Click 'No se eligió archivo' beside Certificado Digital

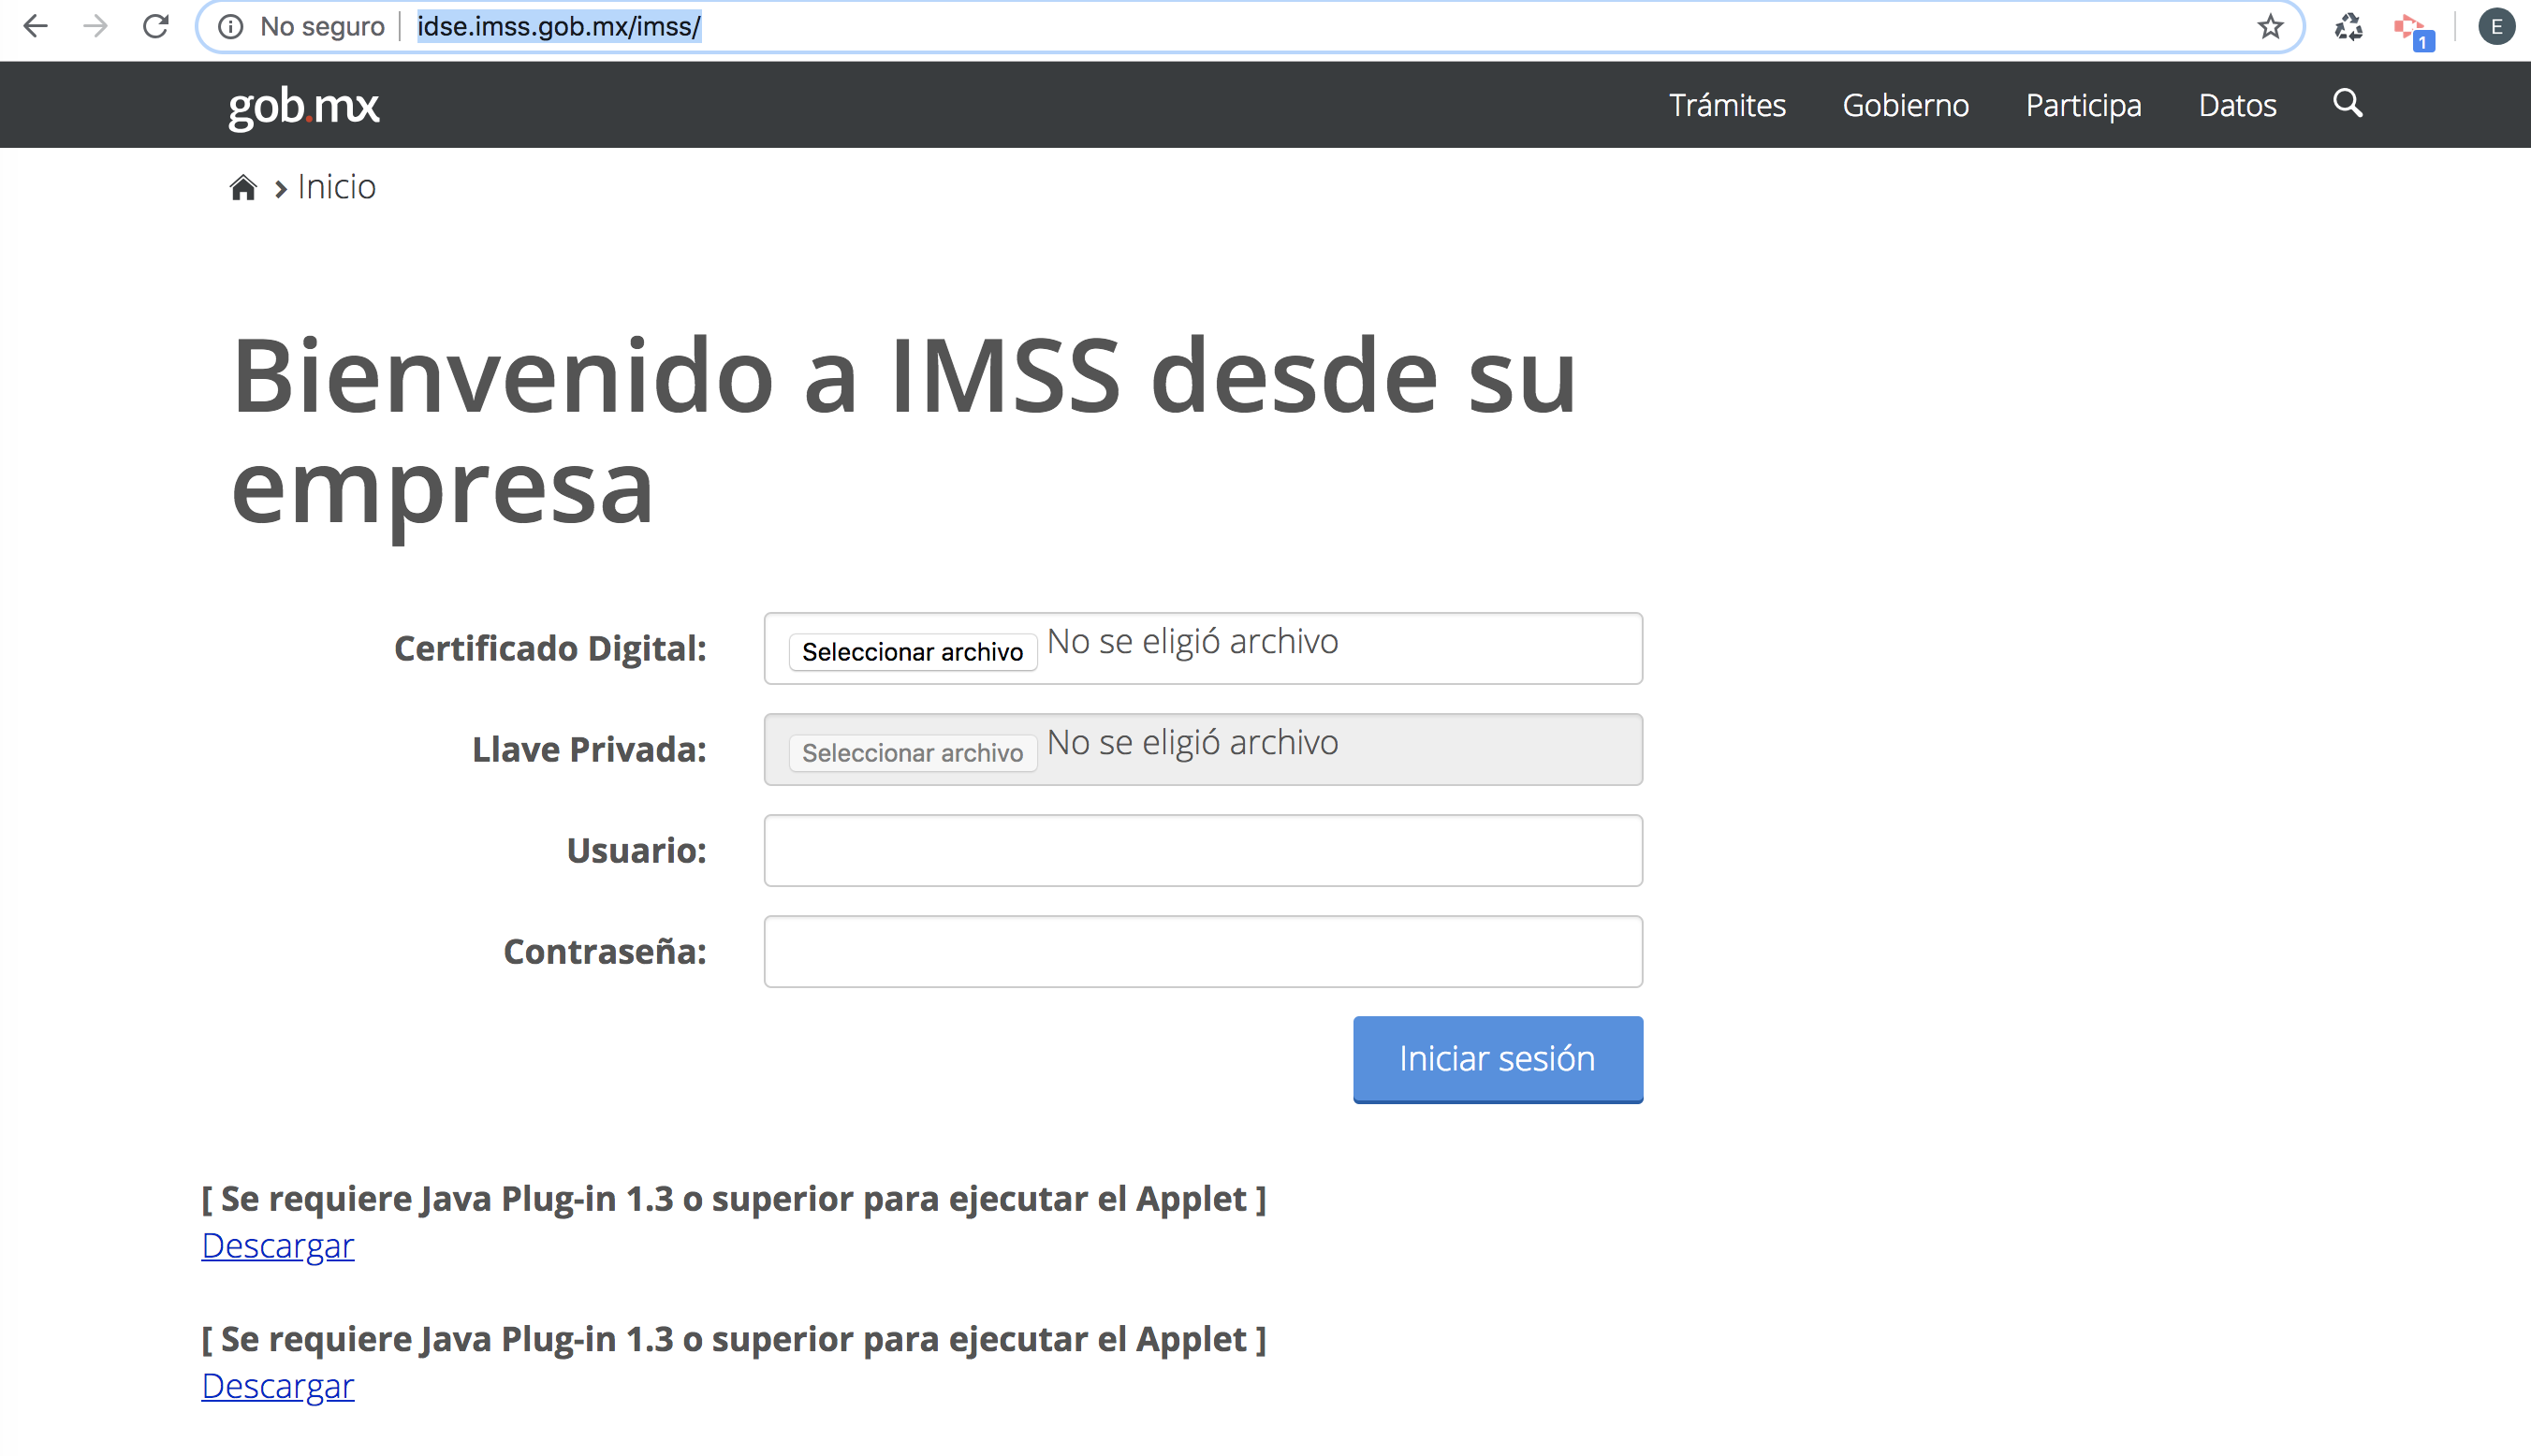(x=1192, y=642)
